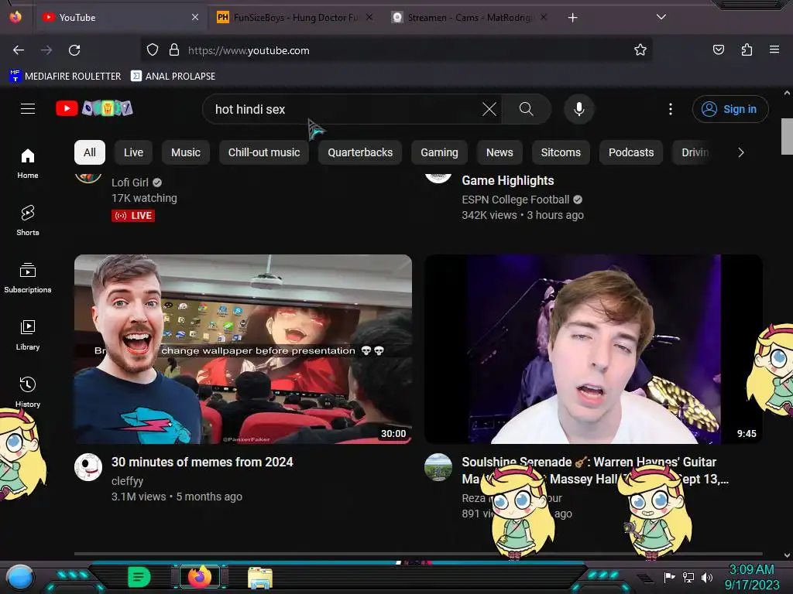This screenshot has height=594, width=793.
Task: Open YouTube settings three-dot menu
Action: (x=671, y=109)
